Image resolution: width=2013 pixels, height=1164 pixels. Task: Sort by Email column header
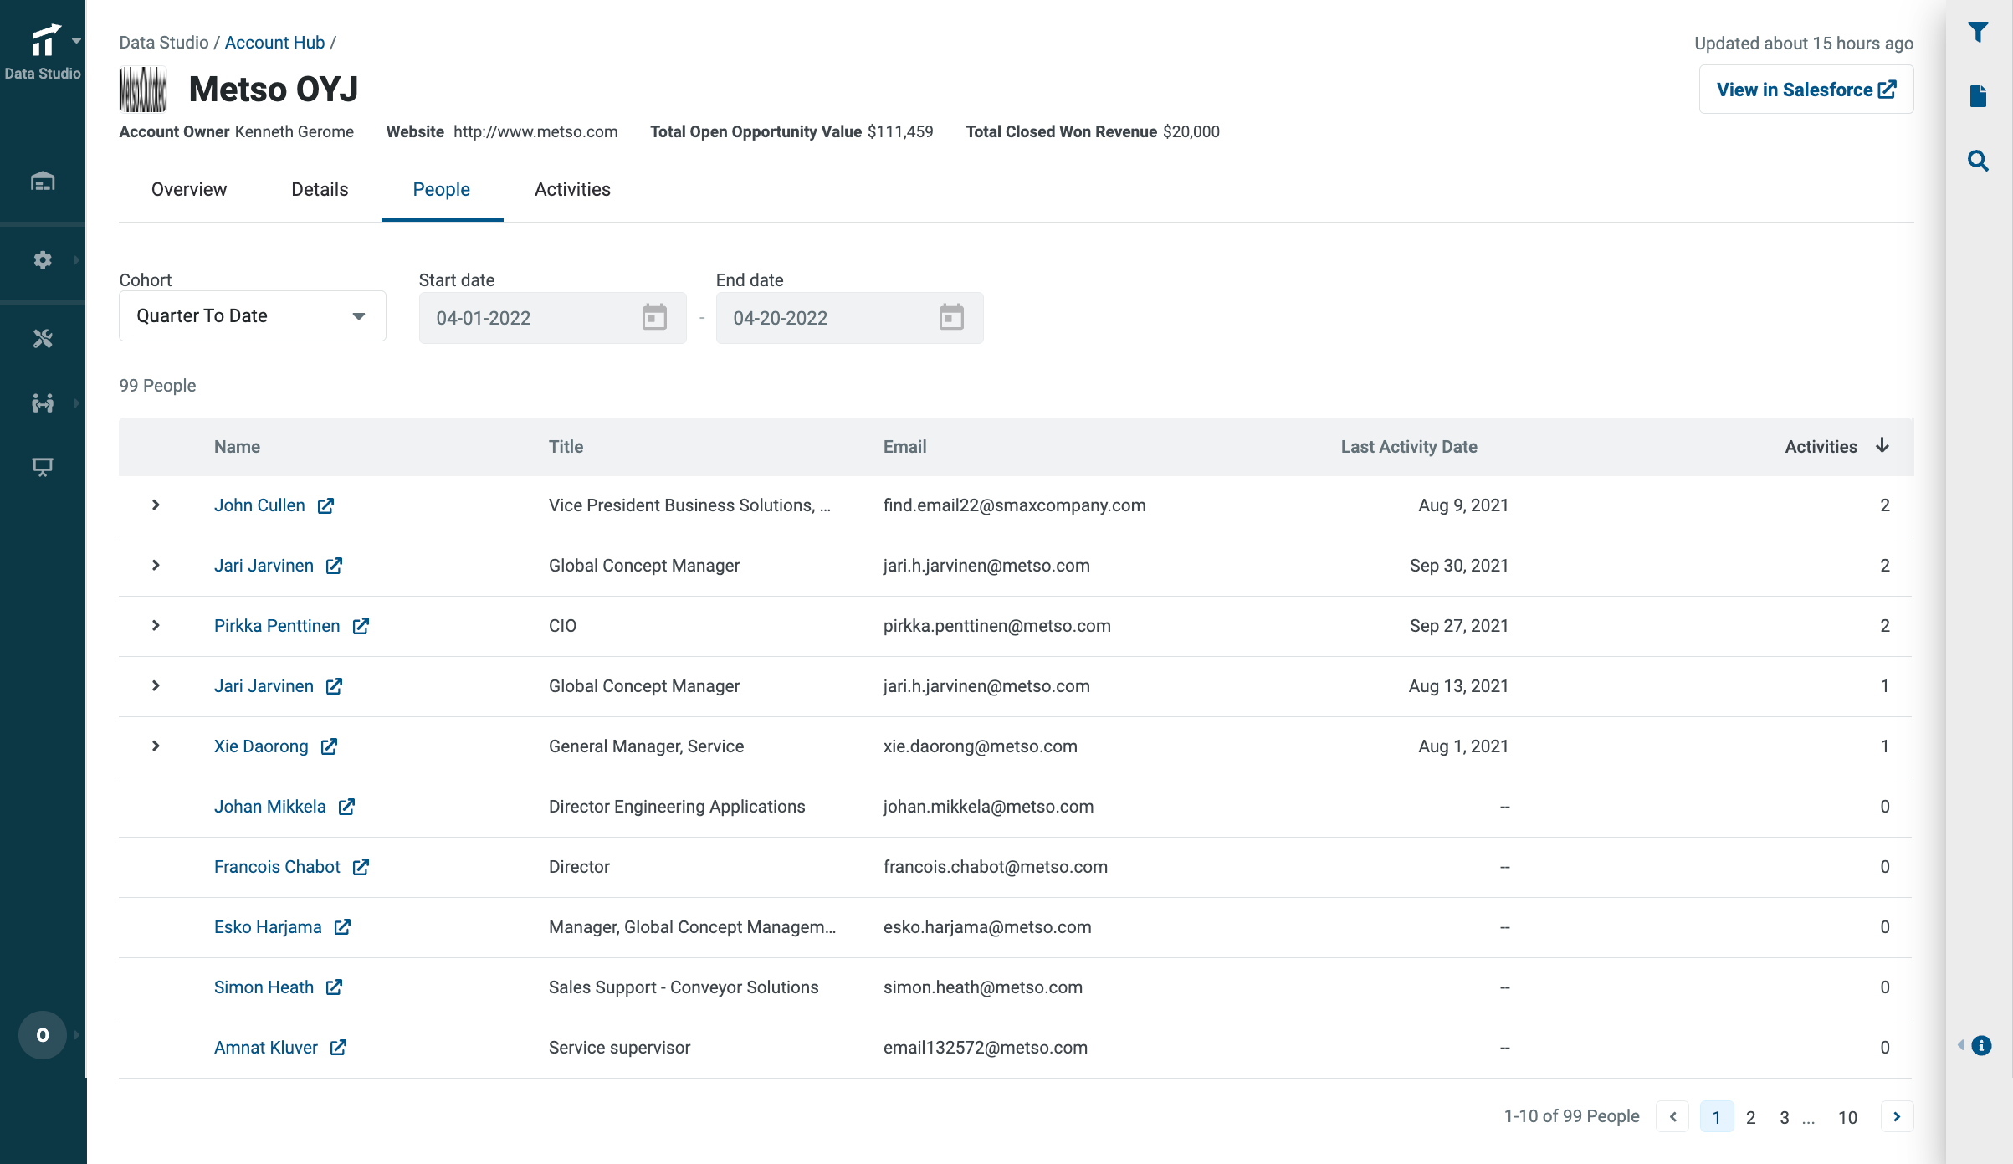904,447
